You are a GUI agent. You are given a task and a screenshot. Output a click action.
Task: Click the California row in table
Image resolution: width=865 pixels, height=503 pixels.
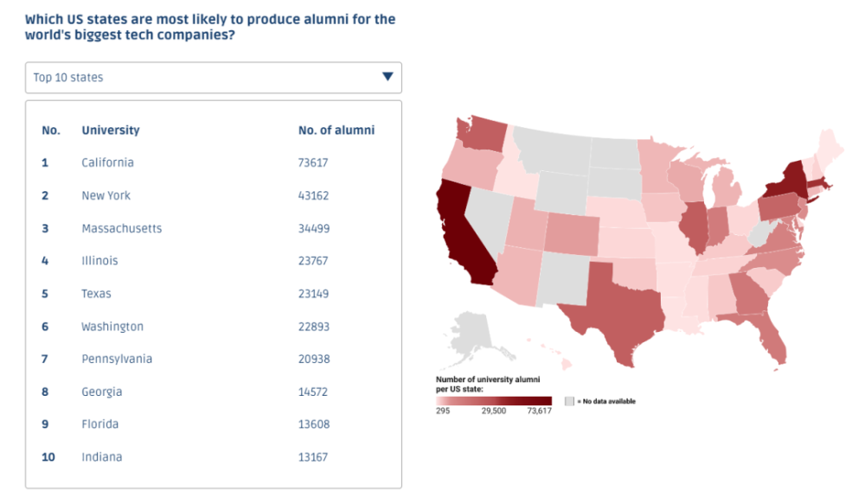tap(107, 162)
